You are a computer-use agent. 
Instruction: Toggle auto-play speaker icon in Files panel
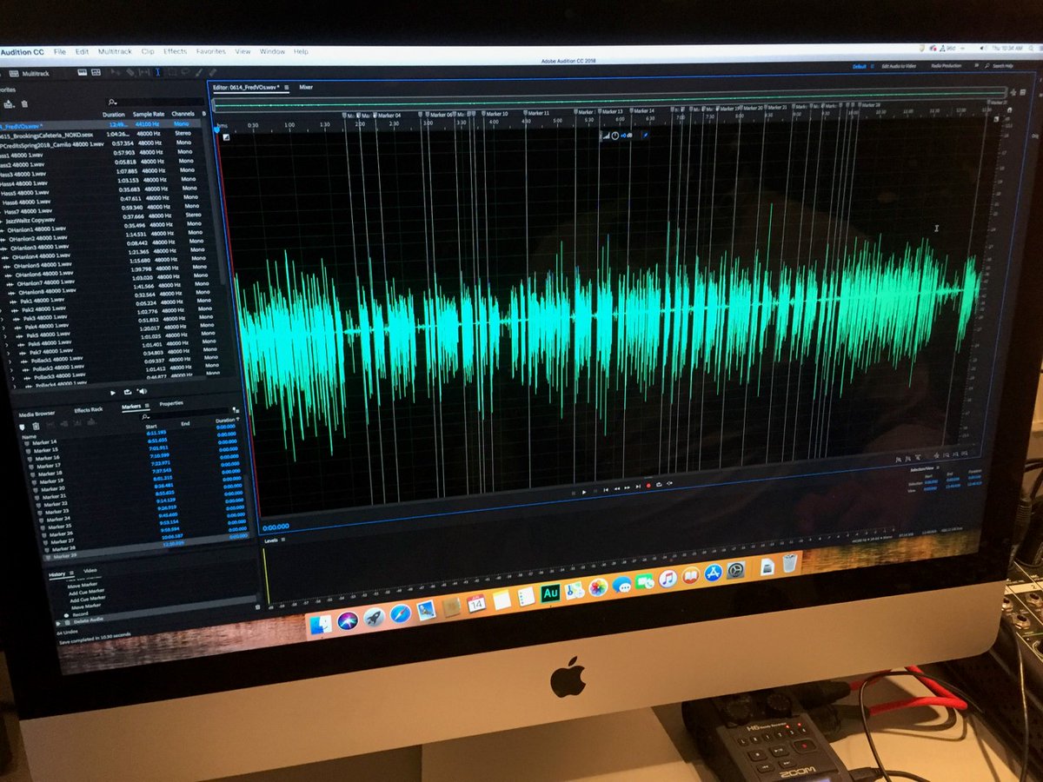tap(143, 392)
